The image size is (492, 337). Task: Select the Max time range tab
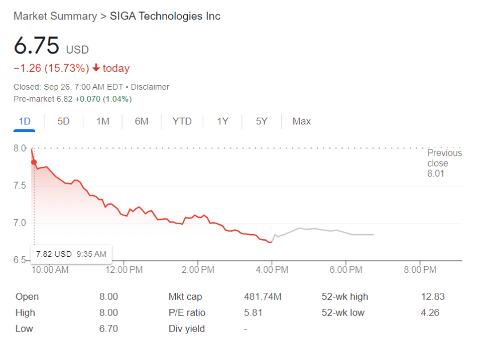[x=302, y=121]
